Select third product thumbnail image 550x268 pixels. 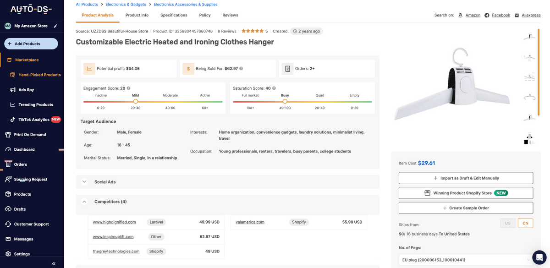(x=530, y=77)
